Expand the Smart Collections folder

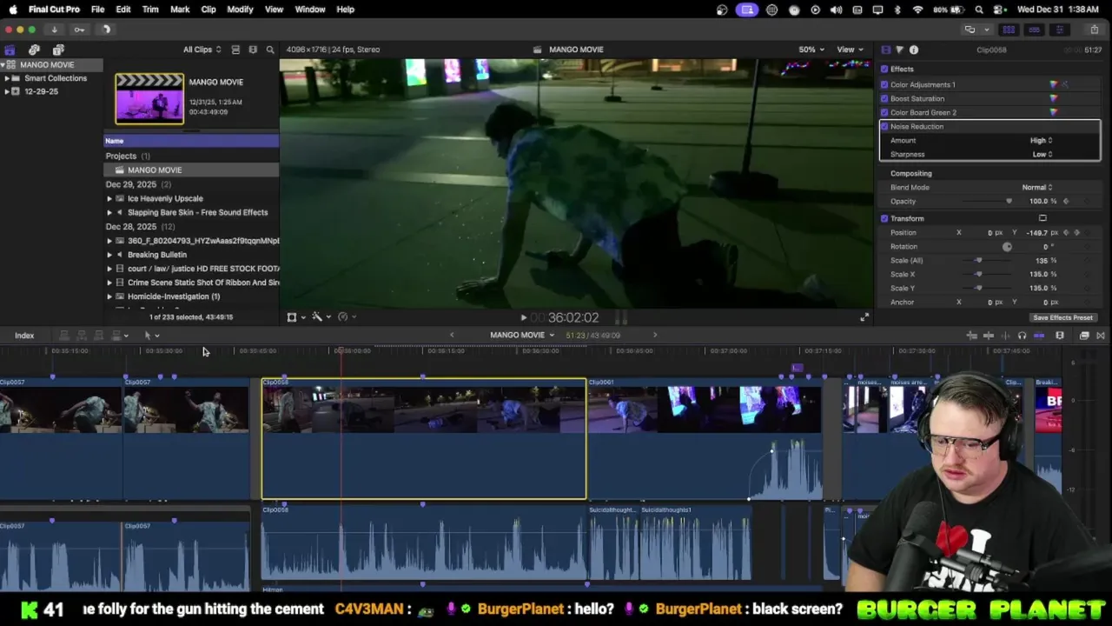(7, 78)
